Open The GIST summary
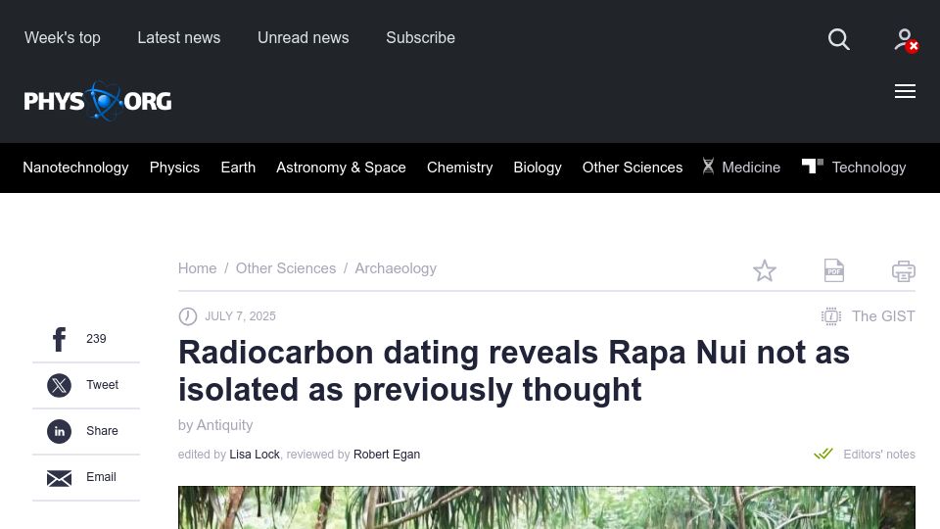This screenshot has width=940, height=529. (883, 316)
